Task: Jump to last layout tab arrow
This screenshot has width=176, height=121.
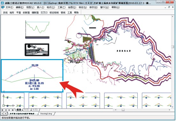Action: tap(13, 110)
